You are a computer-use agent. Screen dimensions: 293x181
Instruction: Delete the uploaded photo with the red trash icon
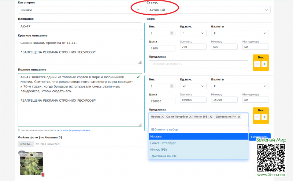pyautogui.click(x=42, y=175)
